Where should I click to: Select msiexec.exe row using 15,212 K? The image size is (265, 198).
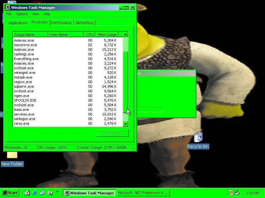click(68, 49)
